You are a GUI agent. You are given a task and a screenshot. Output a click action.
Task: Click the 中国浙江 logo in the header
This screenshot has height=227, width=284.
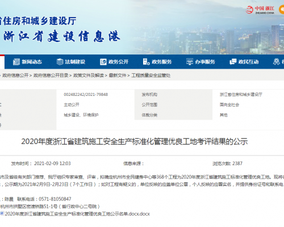[260, 10]
